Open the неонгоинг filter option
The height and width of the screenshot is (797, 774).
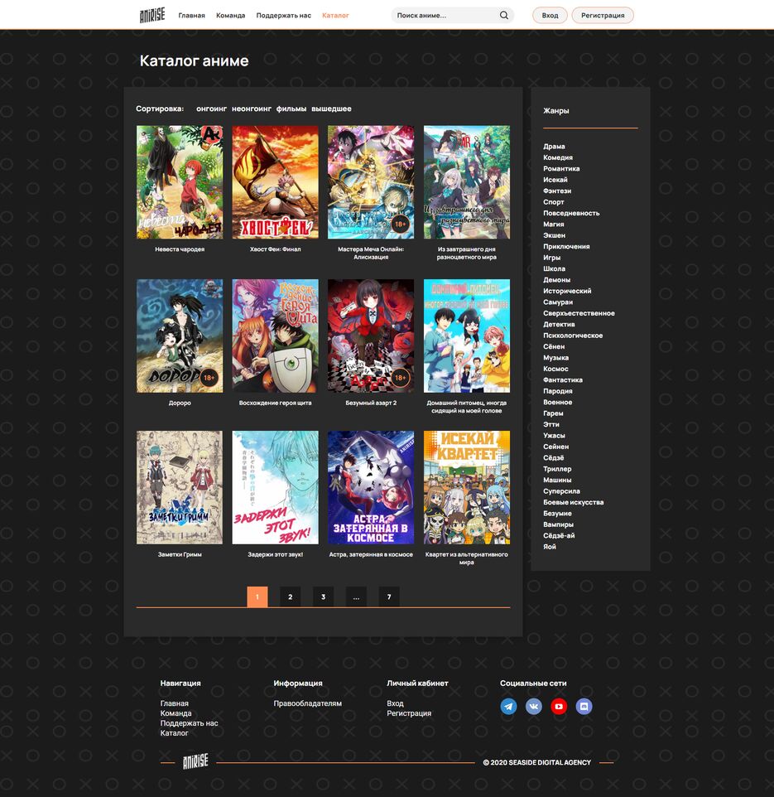251,109
